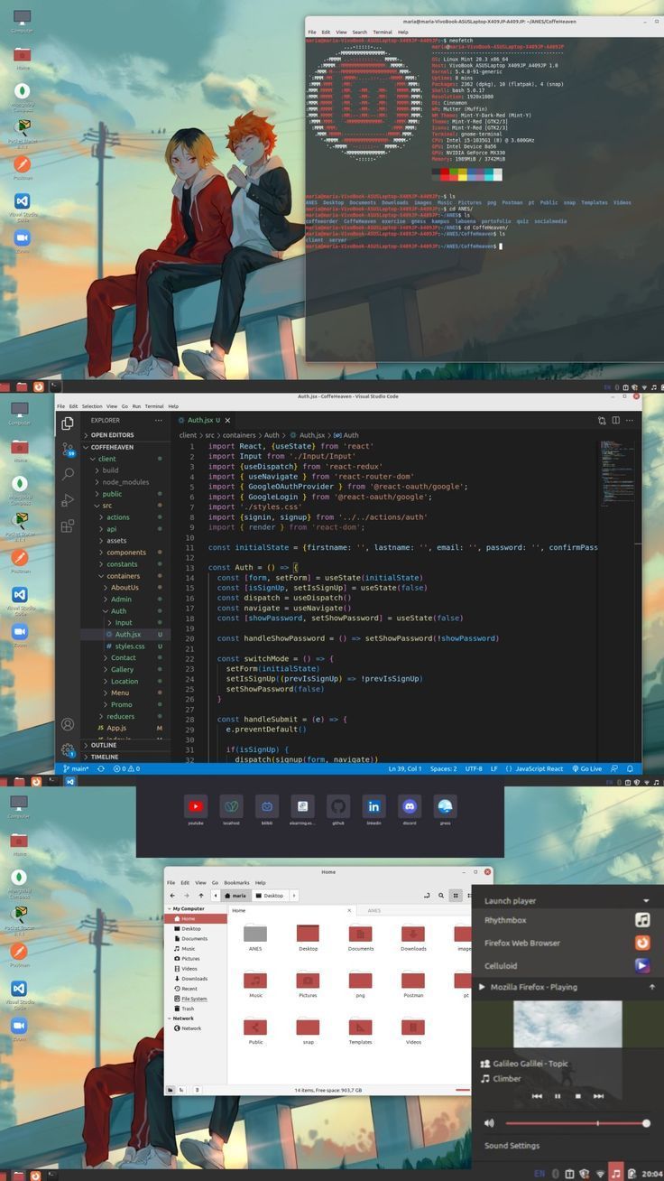Adjust the volume slider in the sound applet
The image size is (664, 1181).
576,1123
